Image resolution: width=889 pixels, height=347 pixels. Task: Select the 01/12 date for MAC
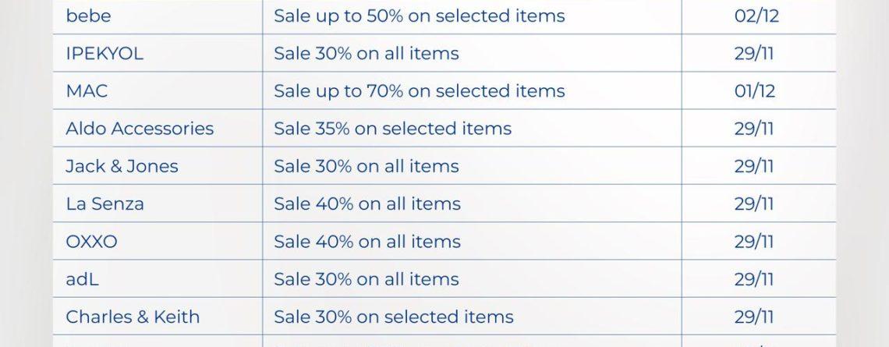[x=754, y=90]
